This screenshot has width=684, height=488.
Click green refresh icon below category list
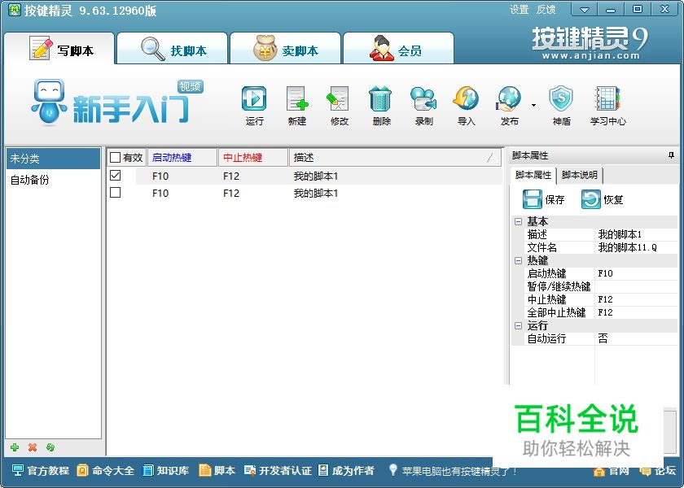point(50,447)
